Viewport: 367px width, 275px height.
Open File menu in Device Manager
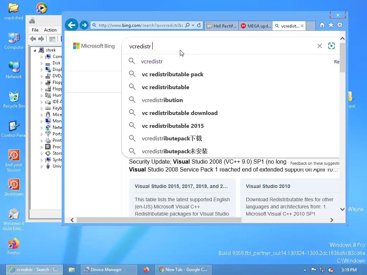pos(35,30)
